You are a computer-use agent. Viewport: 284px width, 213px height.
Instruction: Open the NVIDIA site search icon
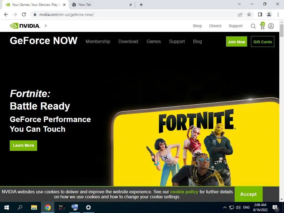[x=253, y=26]
